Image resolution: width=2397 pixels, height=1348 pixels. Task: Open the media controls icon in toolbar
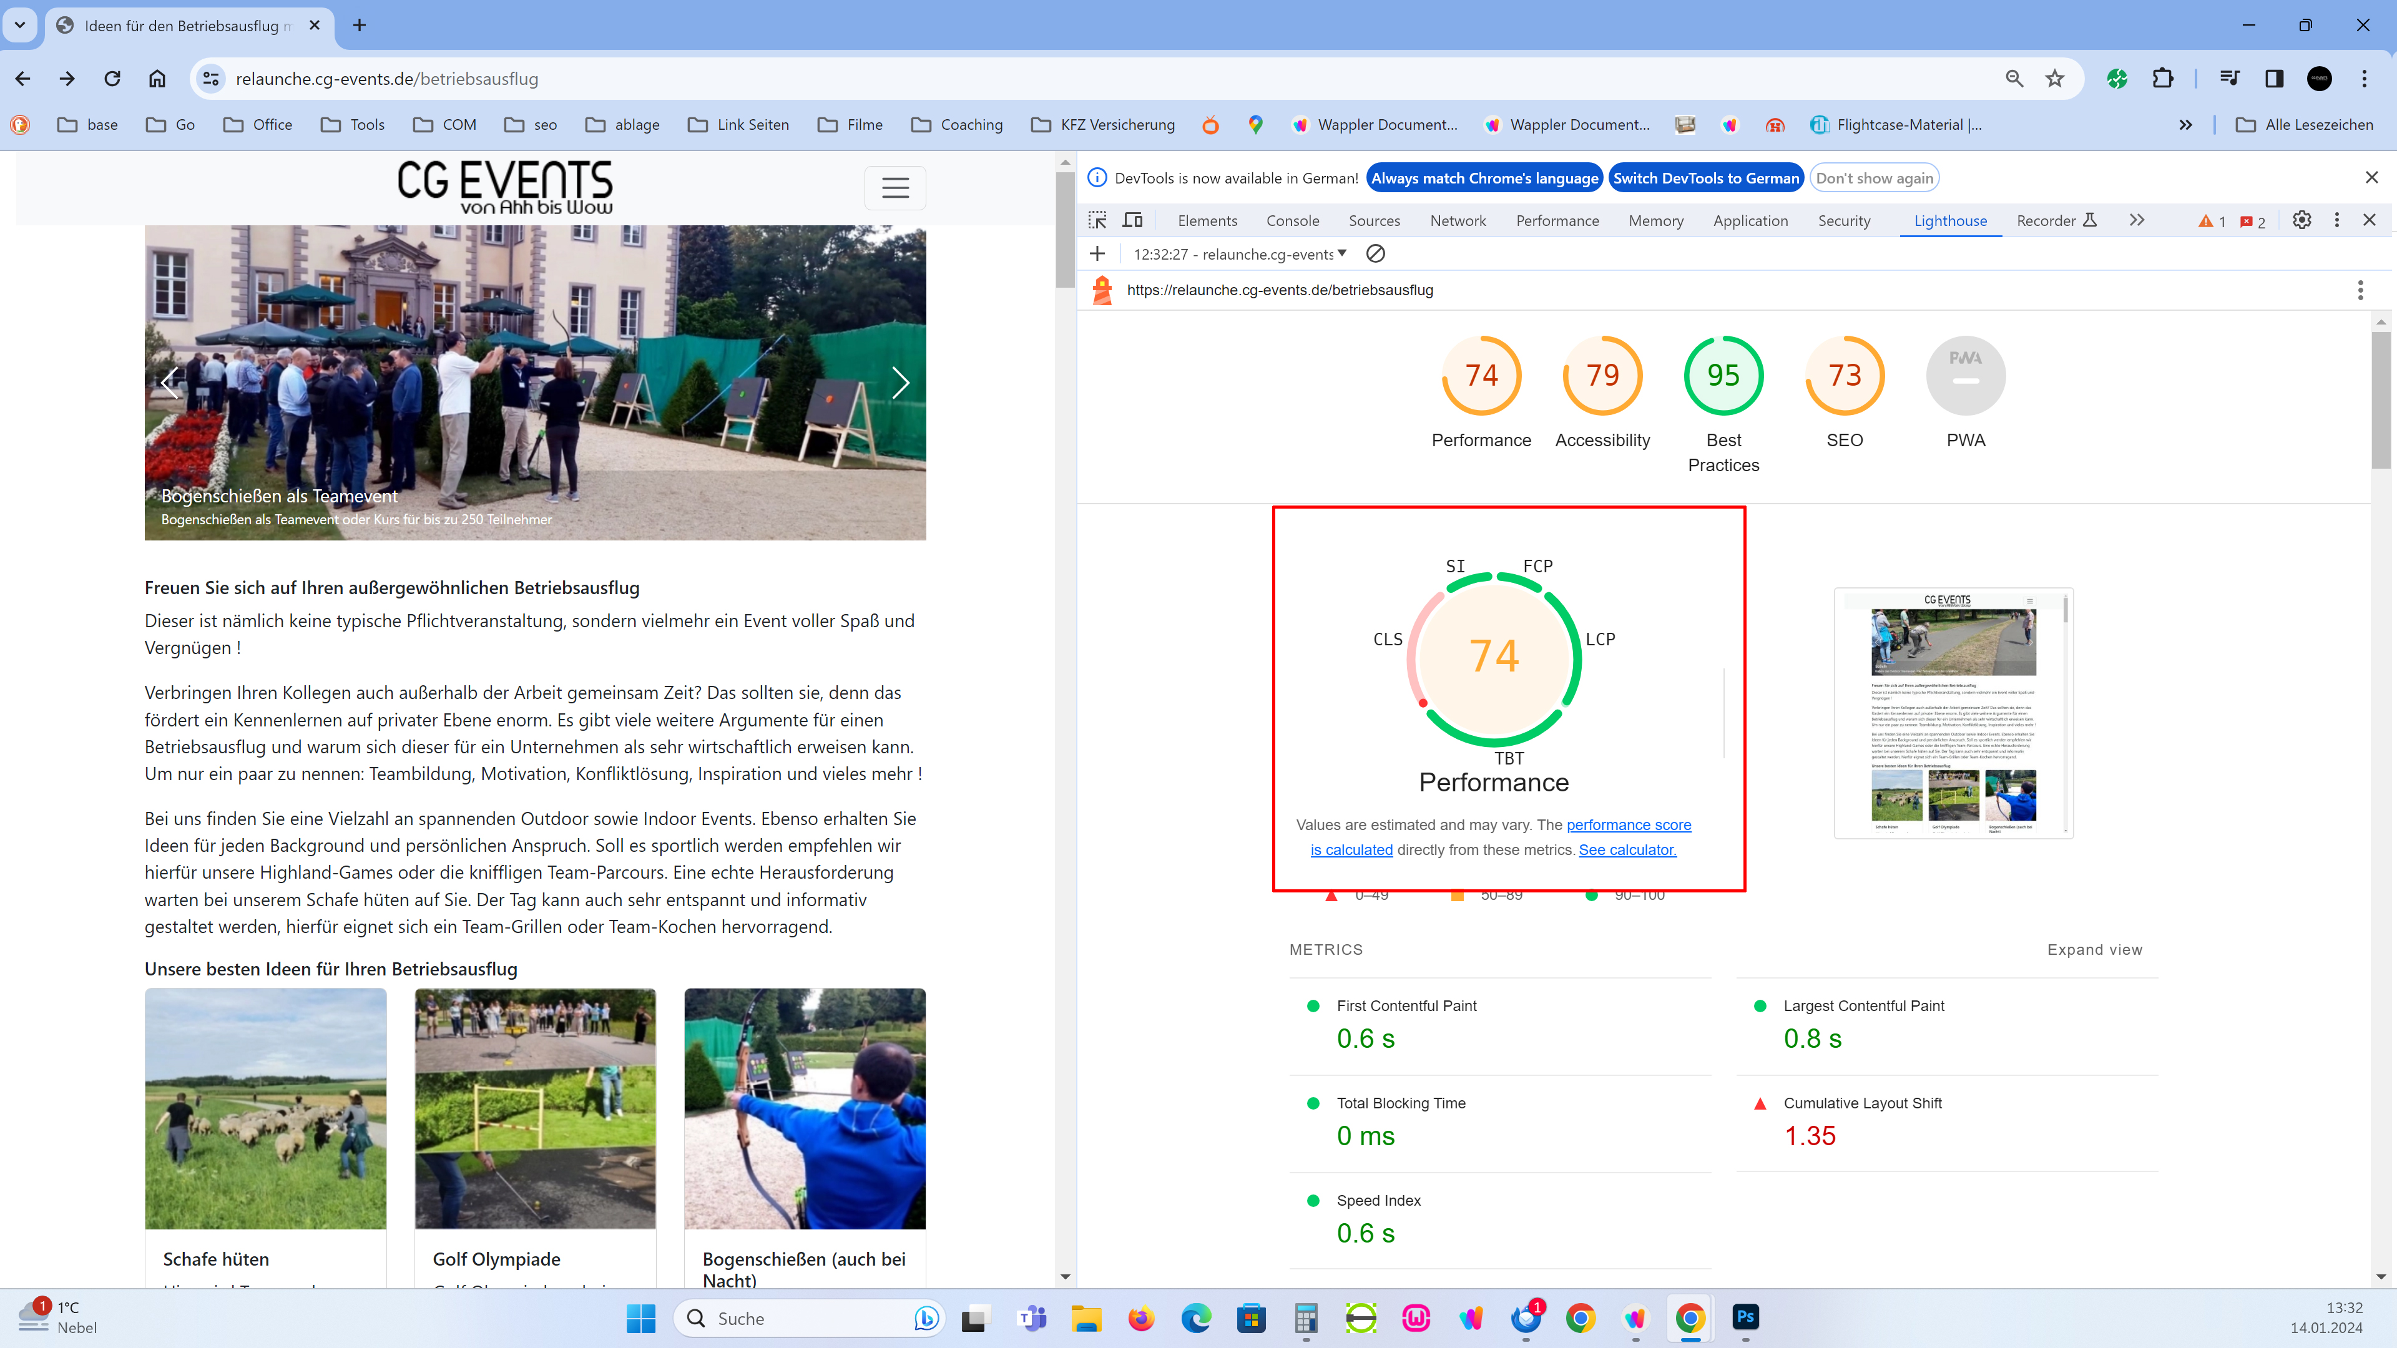tap(2230, 79)
